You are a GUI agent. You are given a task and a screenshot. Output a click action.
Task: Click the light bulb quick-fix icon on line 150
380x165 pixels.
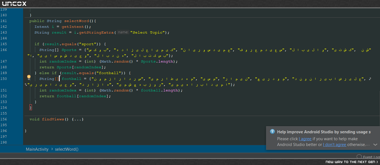click(x=28, y=77)
